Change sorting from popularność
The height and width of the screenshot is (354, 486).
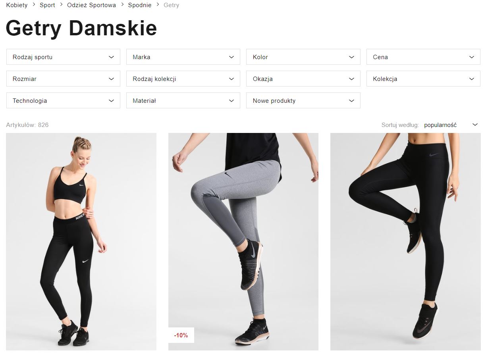click(451, 125)
